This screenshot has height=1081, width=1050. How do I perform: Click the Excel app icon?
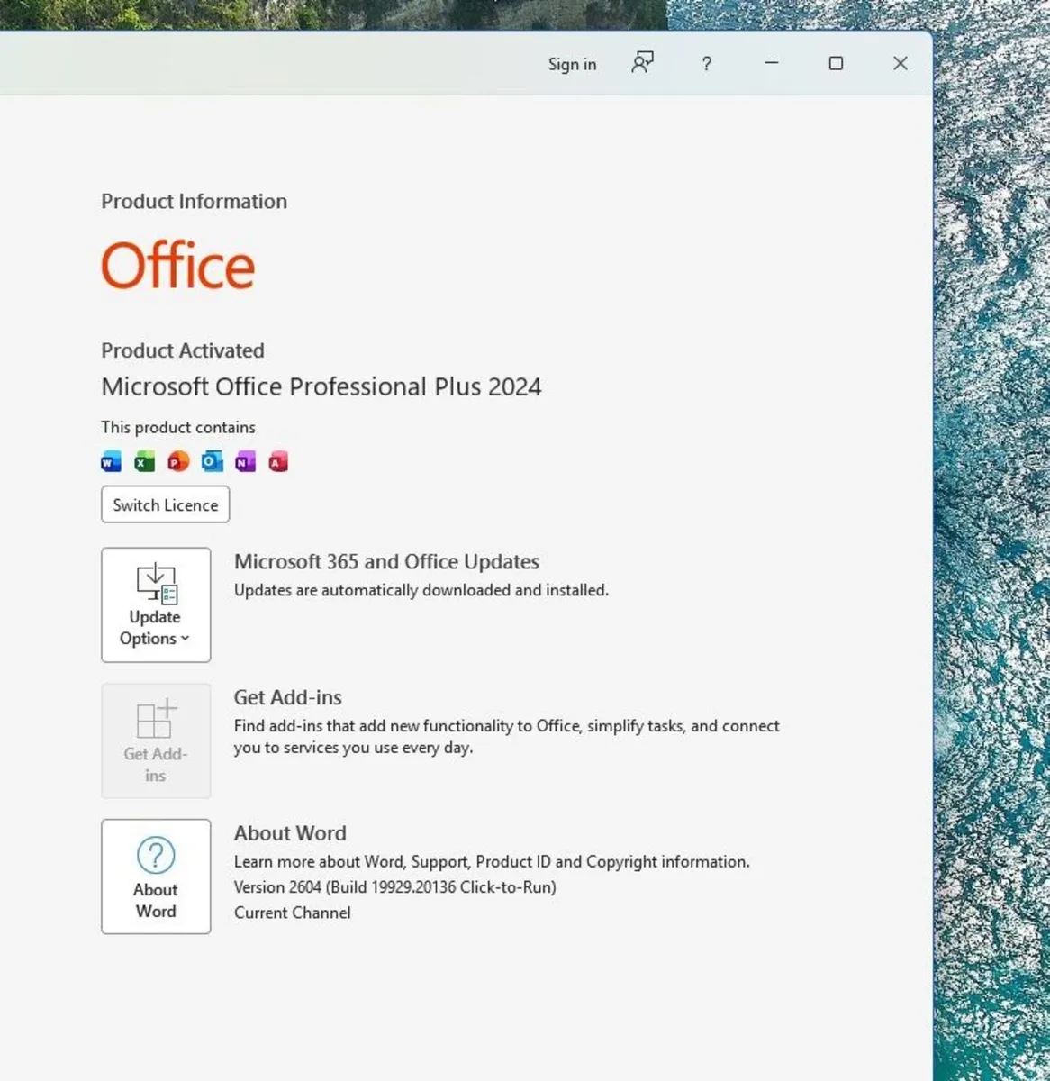[x=144, y=462]
